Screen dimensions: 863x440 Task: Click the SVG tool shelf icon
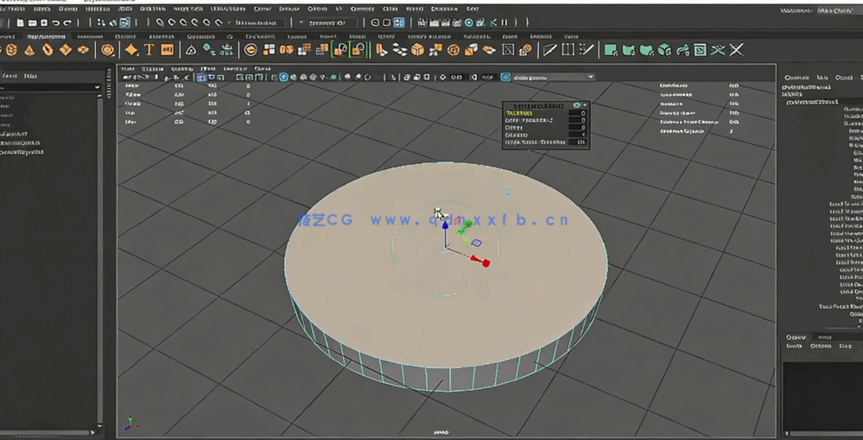coord(167,50)
